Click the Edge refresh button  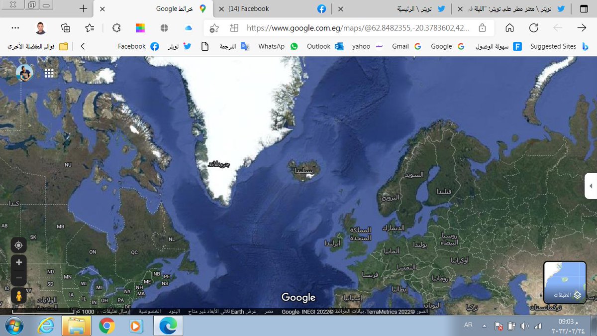coord(533,27)
